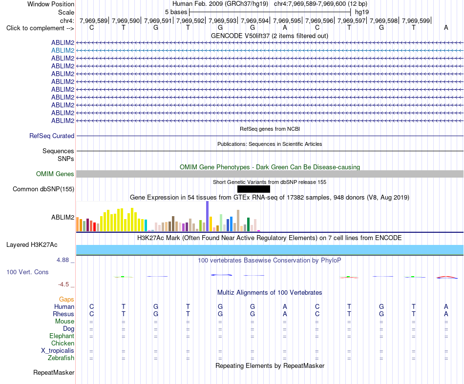Click the position label 7,969,589
Screen dimensions: 464x384
click(93, 20)
